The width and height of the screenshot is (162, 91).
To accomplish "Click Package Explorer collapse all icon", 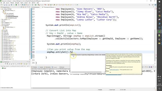I will pyautogui.click(x=22, y=7).
